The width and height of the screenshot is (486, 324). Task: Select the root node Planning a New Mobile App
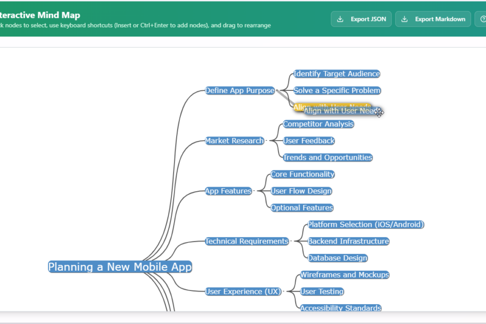(x=120, y=267)
